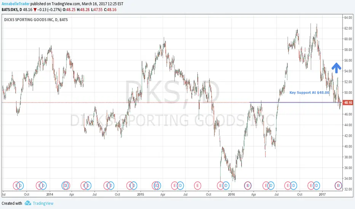Open the earnings E marker before the 2014 label
Viewport: 355px width, 209px height.
click(x=39, y=185)
